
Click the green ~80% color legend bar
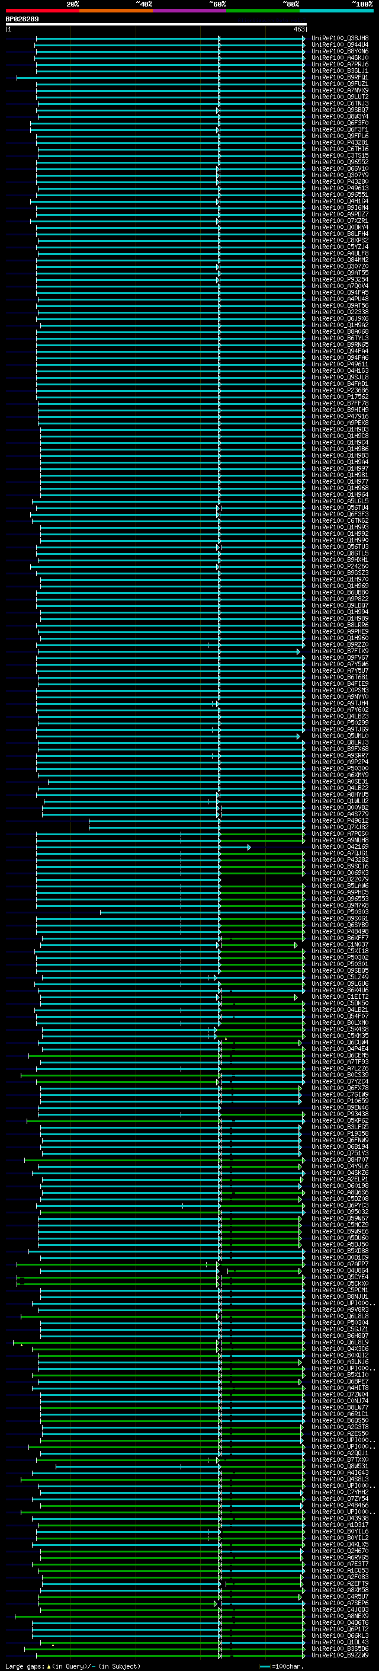(263, 11)
